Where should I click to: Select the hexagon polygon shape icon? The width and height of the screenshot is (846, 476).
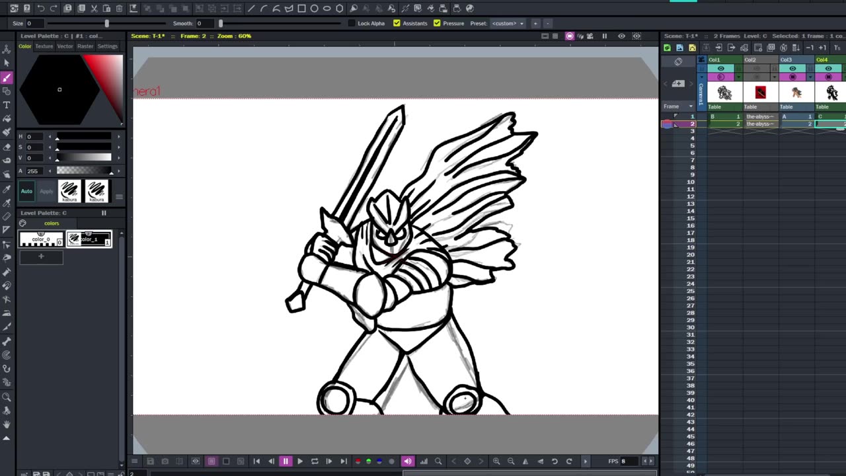click(x=339, y=9)
